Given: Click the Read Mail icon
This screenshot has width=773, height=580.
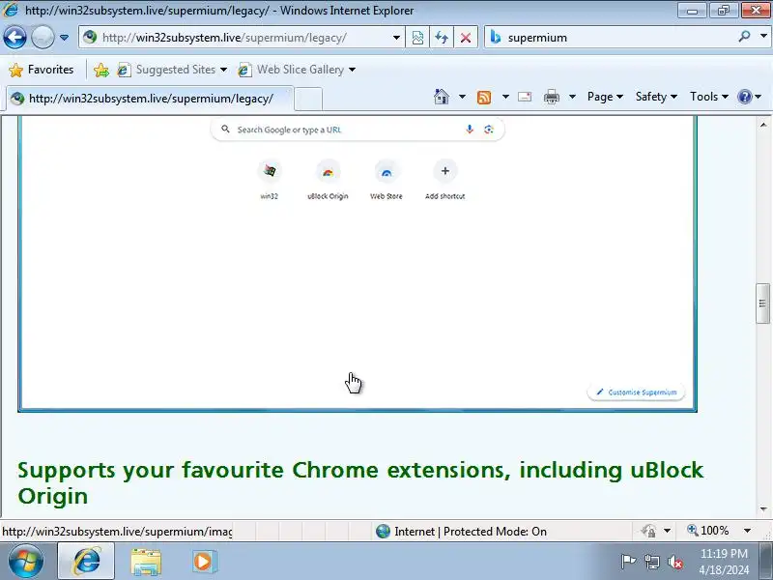Looking at the screenshot, I should coord(525,97).
